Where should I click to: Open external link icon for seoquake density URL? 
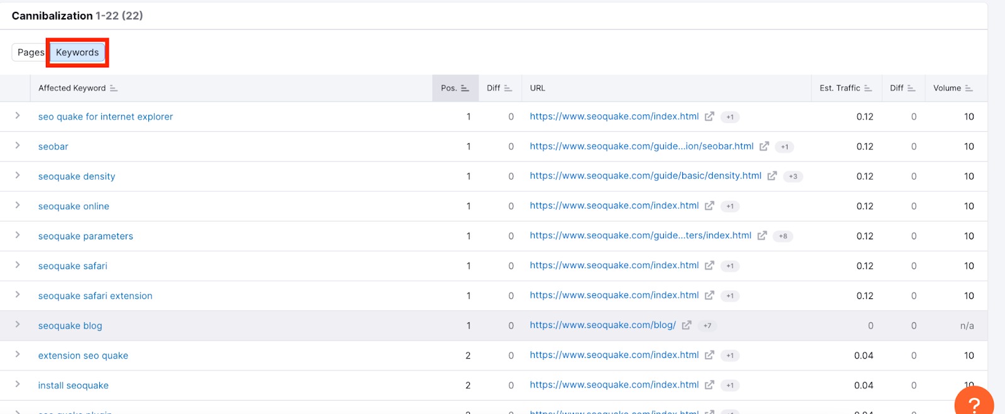coord(772,176)
